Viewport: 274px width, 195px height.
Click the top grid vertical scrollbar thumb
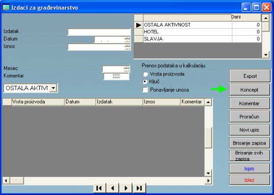[266, 26]
